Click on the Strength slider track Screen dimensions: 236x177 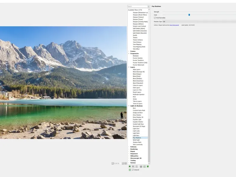pyautogui.click(x=199, y=12)
